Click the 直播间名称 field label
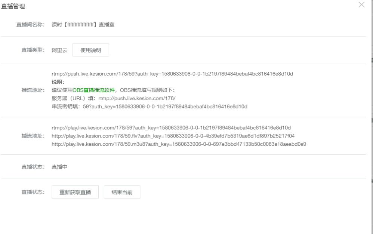This screenshot has width=373, height=234. 33,25
